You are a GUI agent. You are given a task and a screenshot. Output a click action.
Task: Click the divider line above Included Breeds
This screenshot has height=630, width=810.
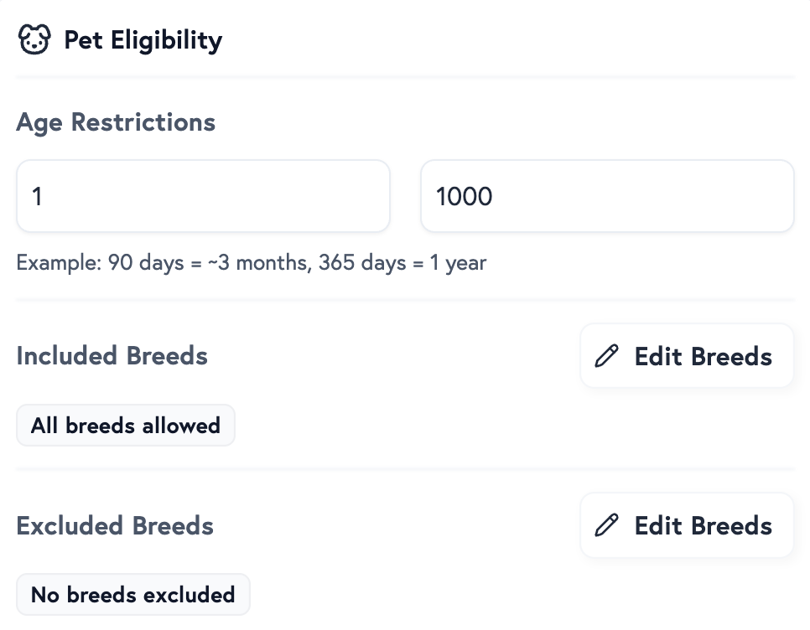coord(405,299)
